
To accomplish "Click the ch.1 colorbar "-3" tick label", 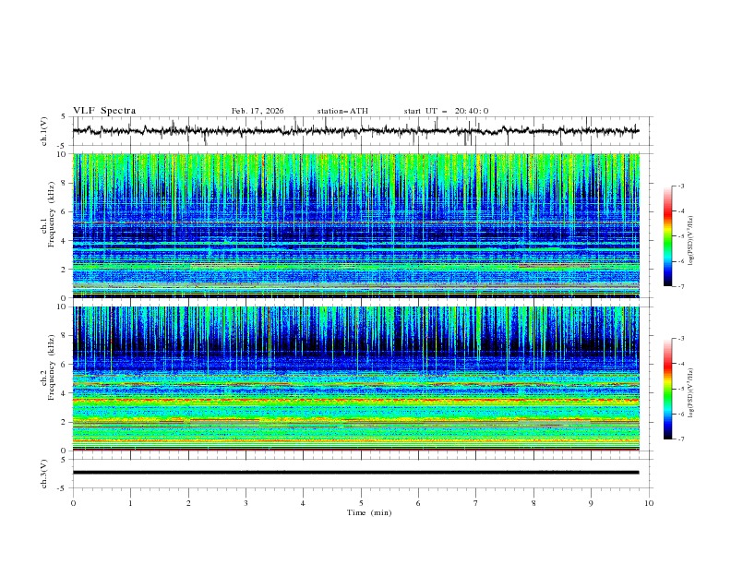I will click(x=681, y=186).
